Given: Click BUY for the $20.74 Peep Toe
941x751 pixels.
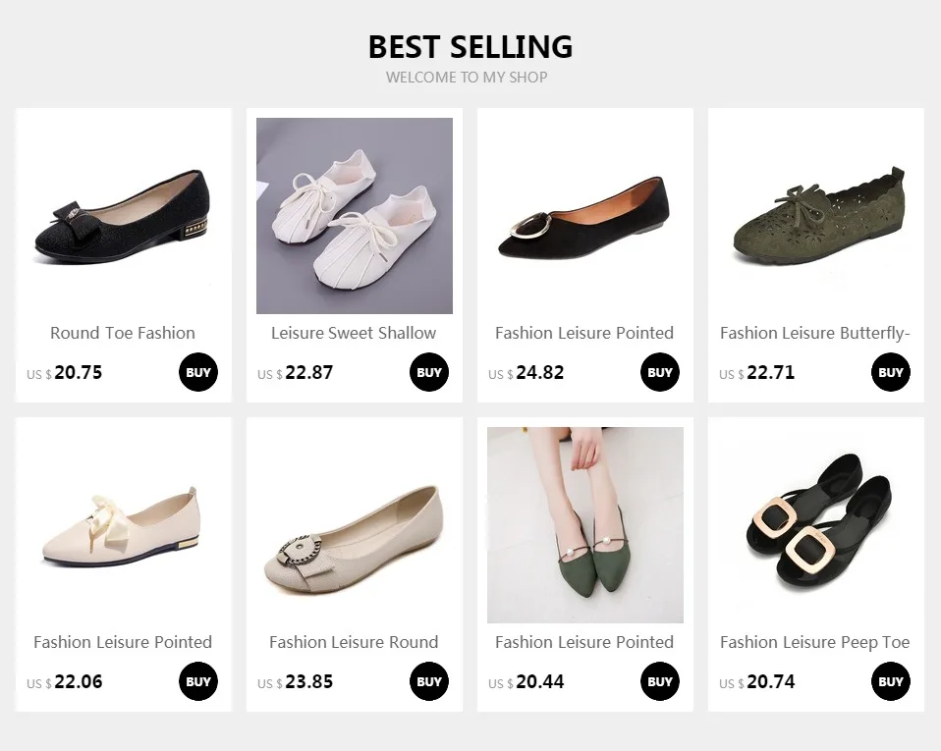Looking at the screenshot, I should 891,682.
